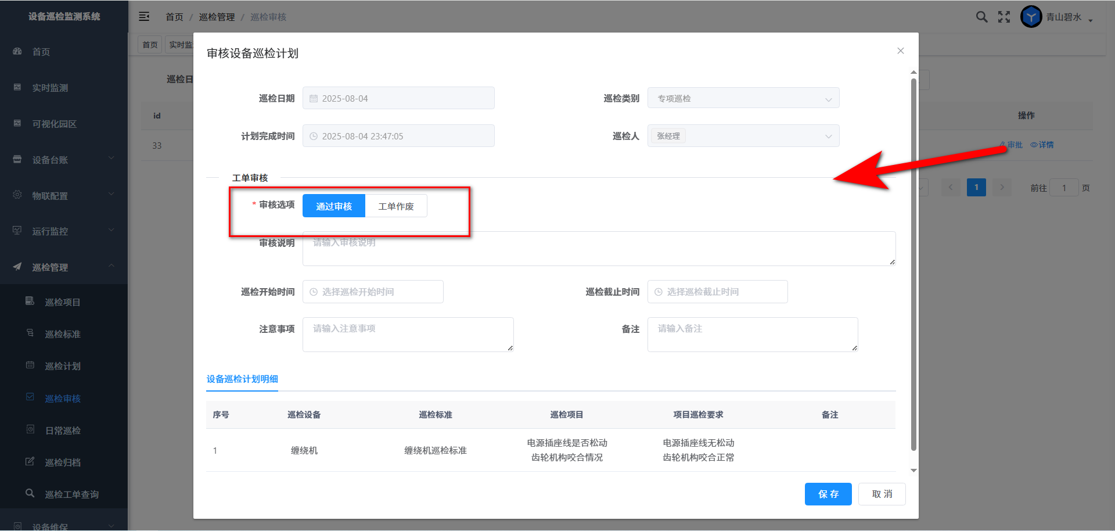Select the 工单作废 review option
The height and width of the screenshot is (531, 1115).
coord(396,206)
